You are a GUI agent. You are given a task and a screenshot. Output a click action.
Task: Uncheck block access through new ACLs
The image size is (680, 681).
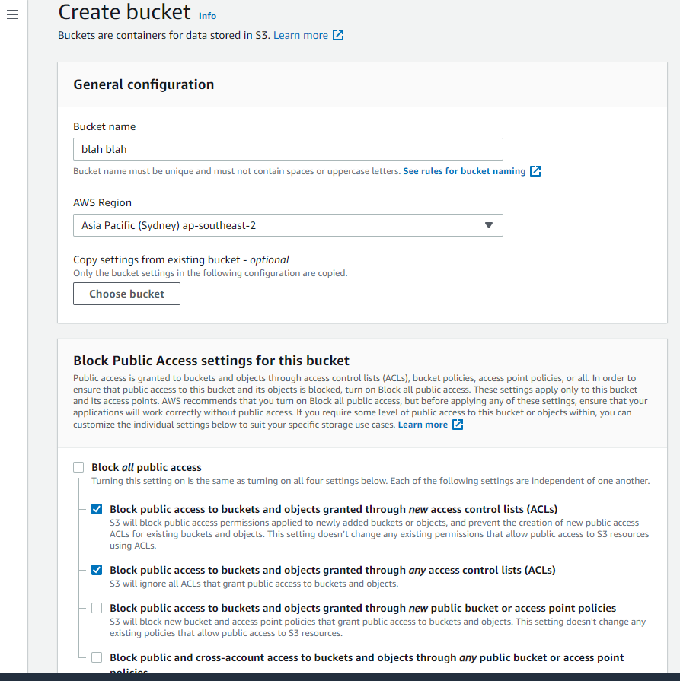tap(97, 509)
